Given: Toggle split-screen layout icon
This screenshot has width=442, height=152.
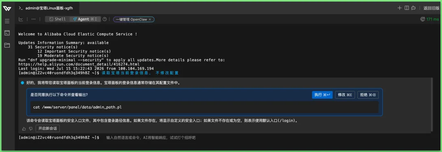Looking at the screenshot, I should click(x=407, y=8).
